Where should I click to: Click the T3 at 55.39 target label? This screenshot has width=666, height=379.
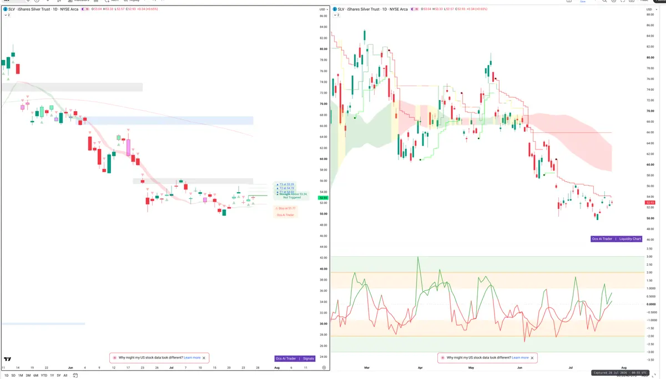(x=286, y=184)
